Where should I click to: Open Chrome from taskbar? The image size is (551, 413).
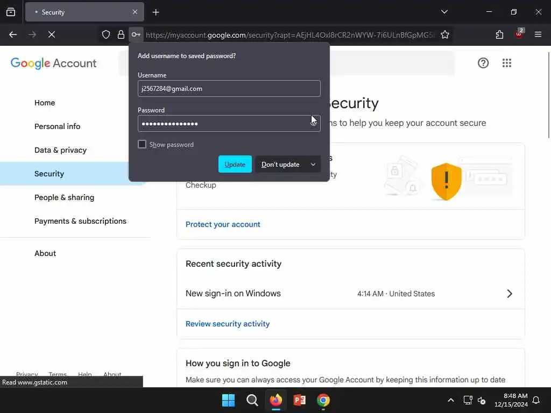(323, 400)
